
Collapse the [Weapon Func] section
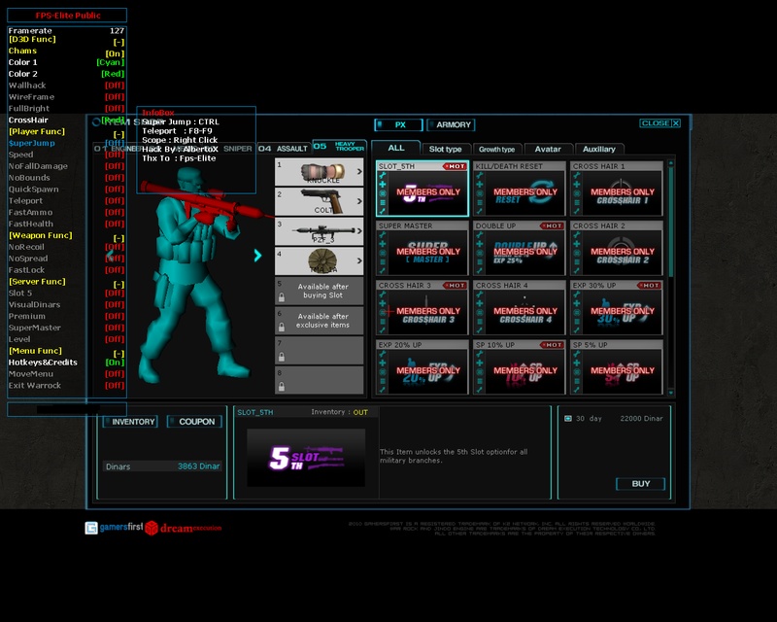point(118,238)
